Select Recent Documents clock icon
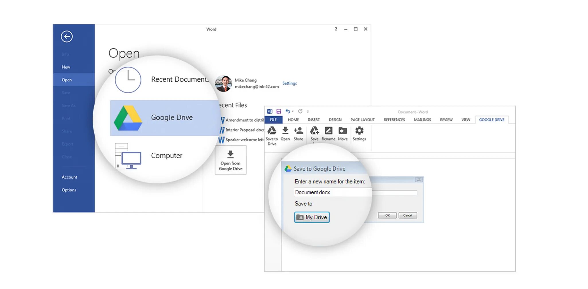 pyautogui.click(x=128, y=80)
